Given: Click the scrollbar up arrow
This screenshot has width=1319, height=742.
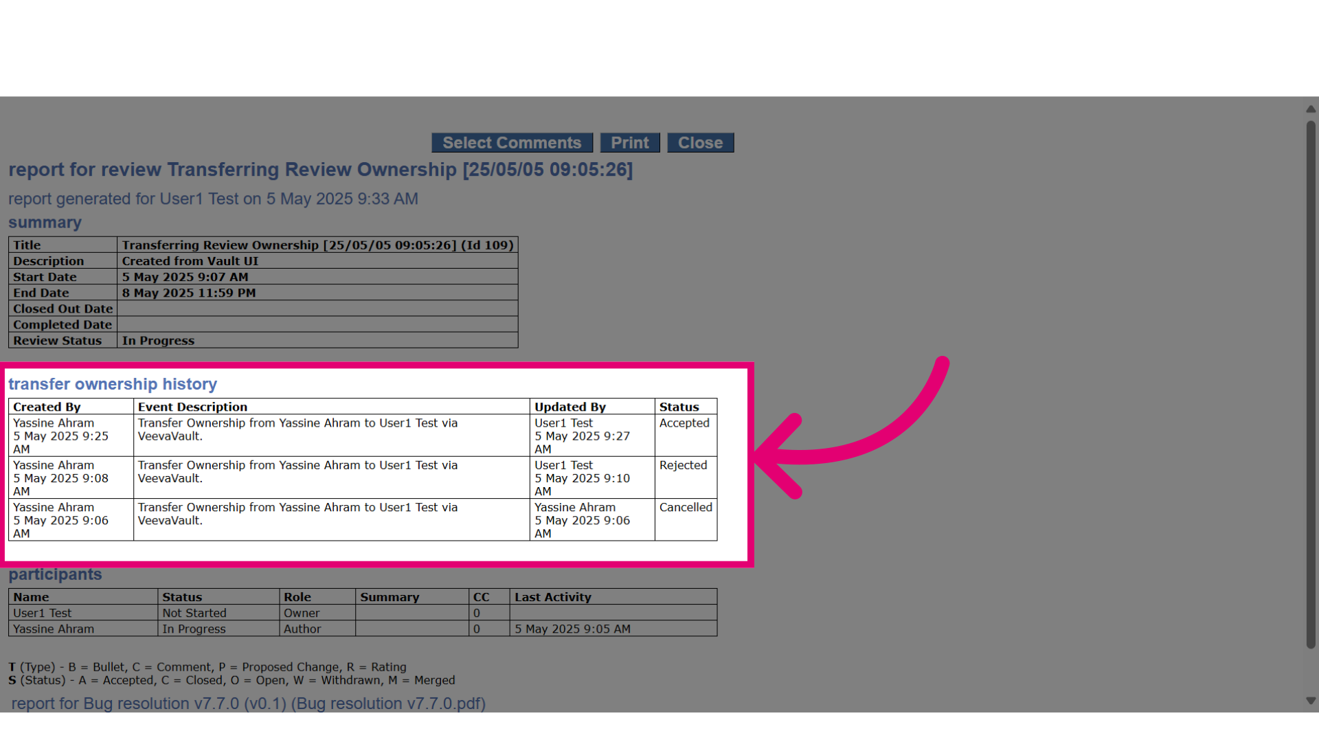Looking at the screenshot, I should point(1311,109).
